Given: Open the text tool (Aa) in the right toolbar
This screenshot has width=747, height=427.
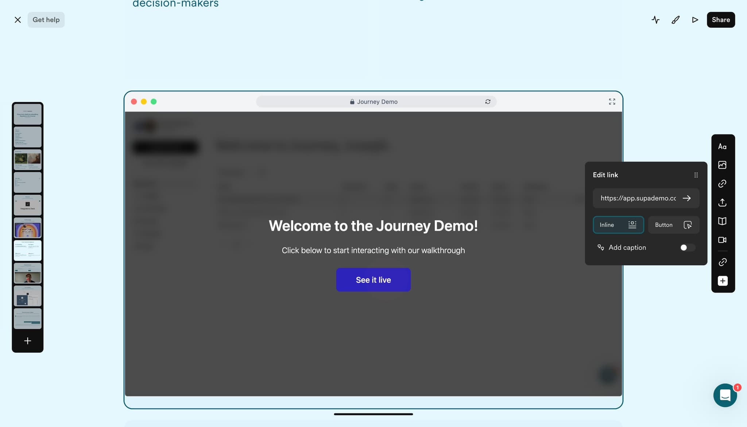Looking at the screenshot, I should [722, 146].
